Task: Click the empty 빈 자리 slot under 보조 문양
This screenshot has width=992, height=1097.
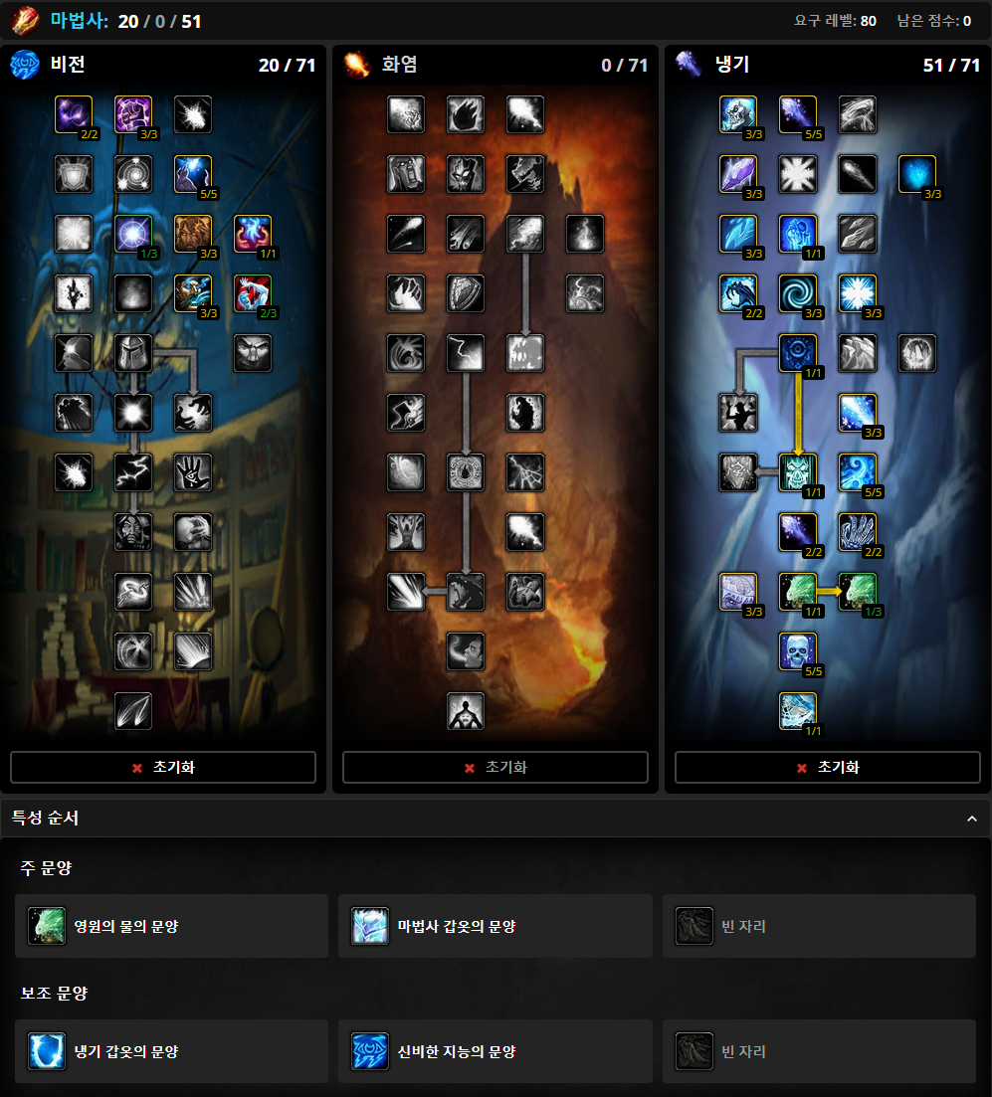Action: [x=819, y=1051]
